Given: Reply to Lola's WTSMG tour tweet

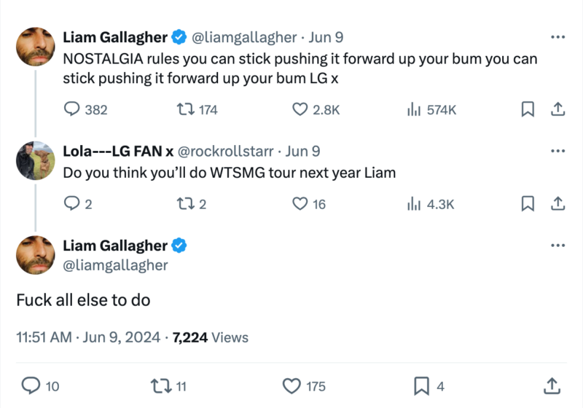Looking at the screenshot, I should pyautogui.click(x=74, y=204).
